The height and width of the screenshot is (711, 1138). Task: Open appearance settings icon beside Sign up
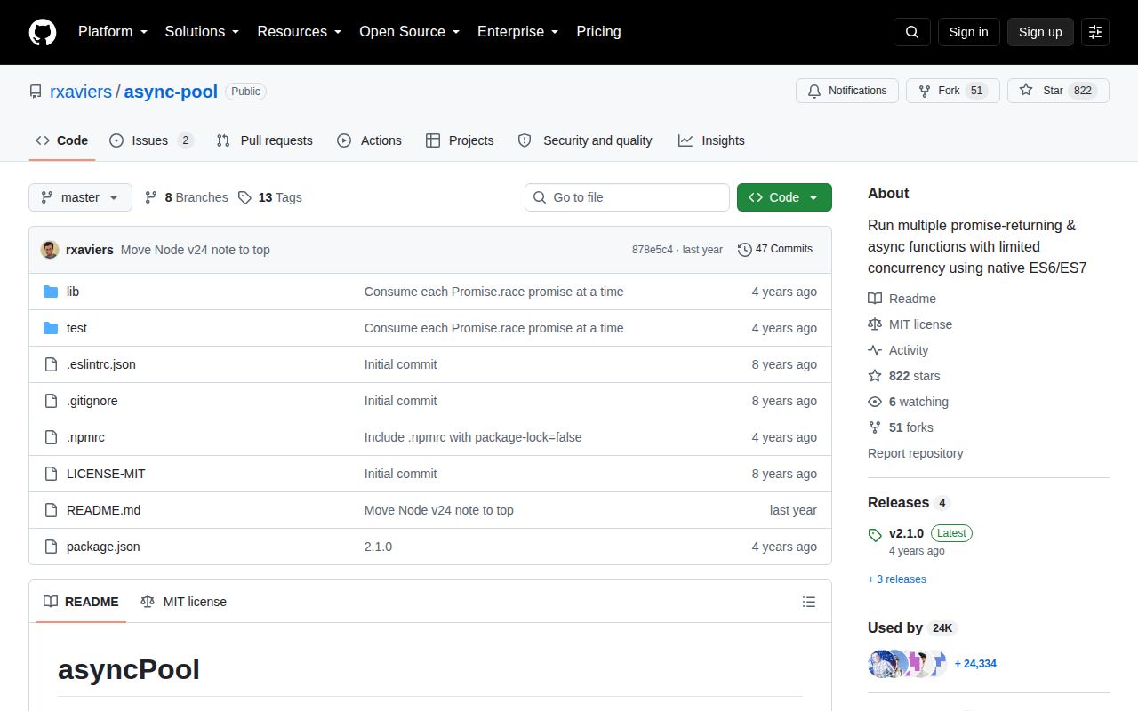coord(1095,32)
